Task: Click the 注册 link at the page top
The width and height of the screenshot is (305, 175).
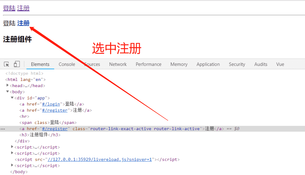Action: [23, 8]
